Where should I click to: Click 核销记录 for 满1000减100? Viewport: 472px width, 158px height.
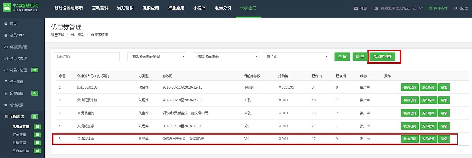coord(410,87)
